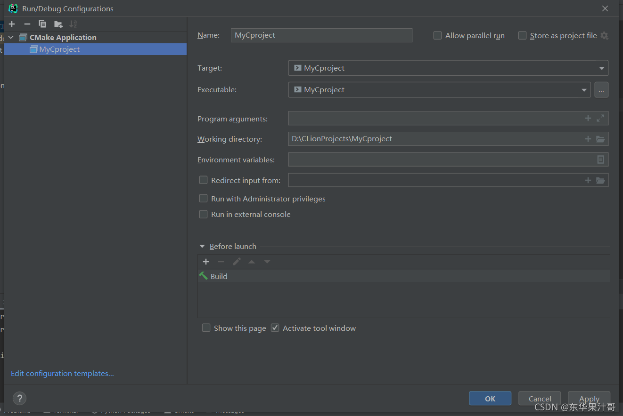Collapse the Before launch section
The height and width of the screenshot is (416, 623).
(x=202, y=246)
